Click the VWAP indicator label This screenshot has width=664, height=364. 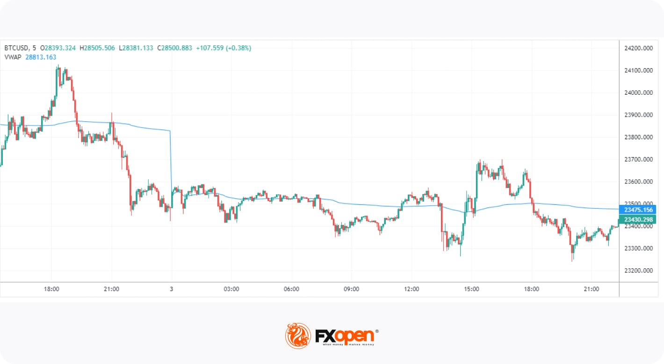coord(13,57)
